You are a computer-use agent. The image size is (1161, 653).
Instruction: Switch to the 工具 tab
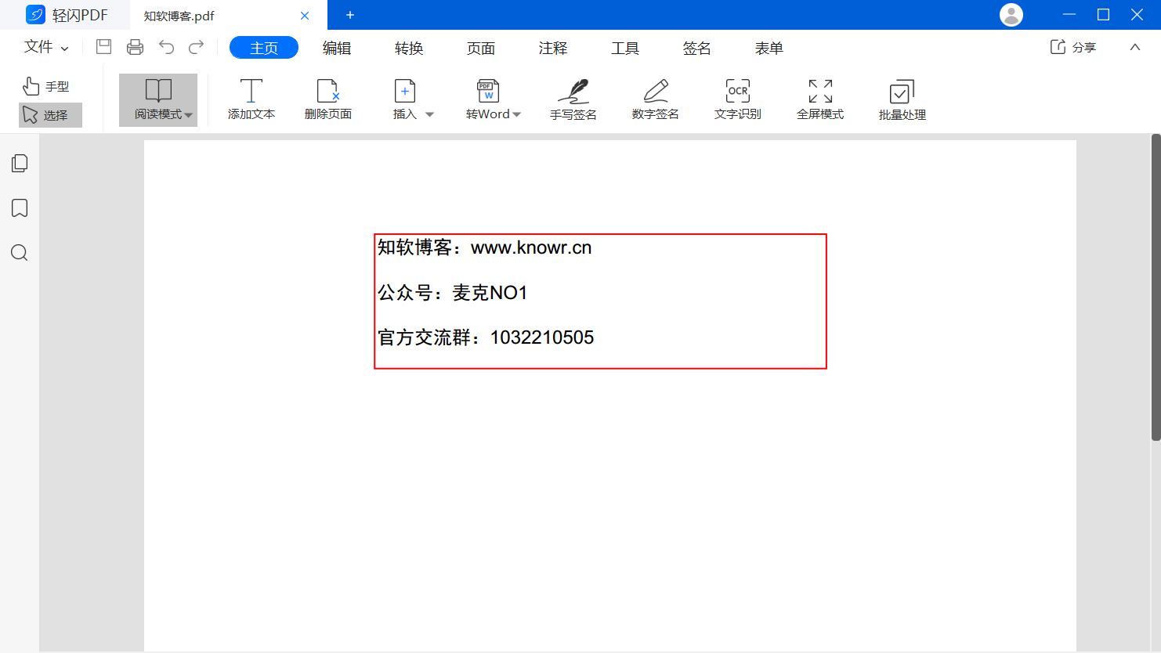click(x=625, y=48)
